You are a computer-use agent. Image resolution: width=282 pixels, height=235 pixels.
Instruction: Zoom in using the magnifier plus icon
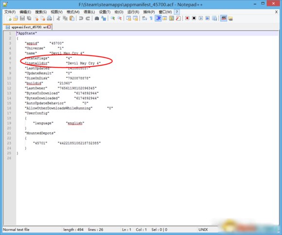113,18
